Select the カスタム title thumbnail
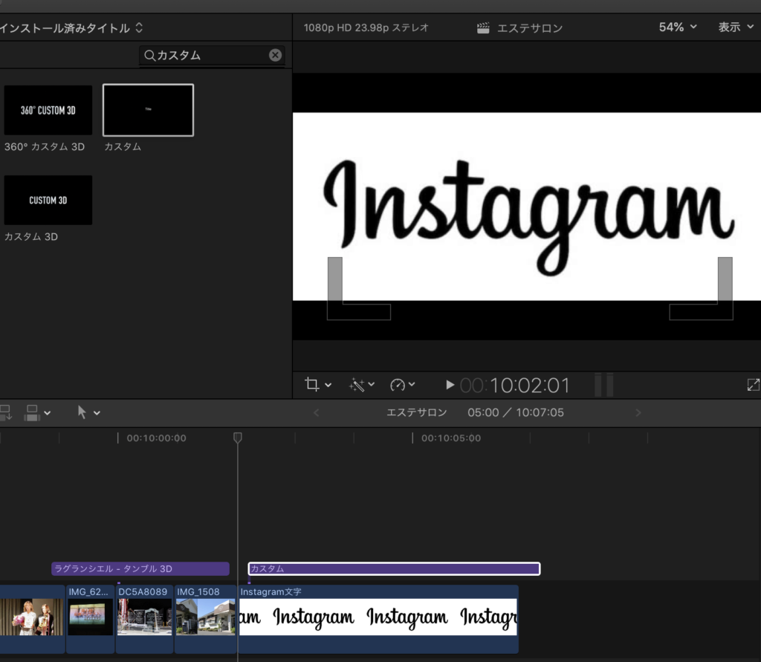761x662 pixels. click(148, 110)
